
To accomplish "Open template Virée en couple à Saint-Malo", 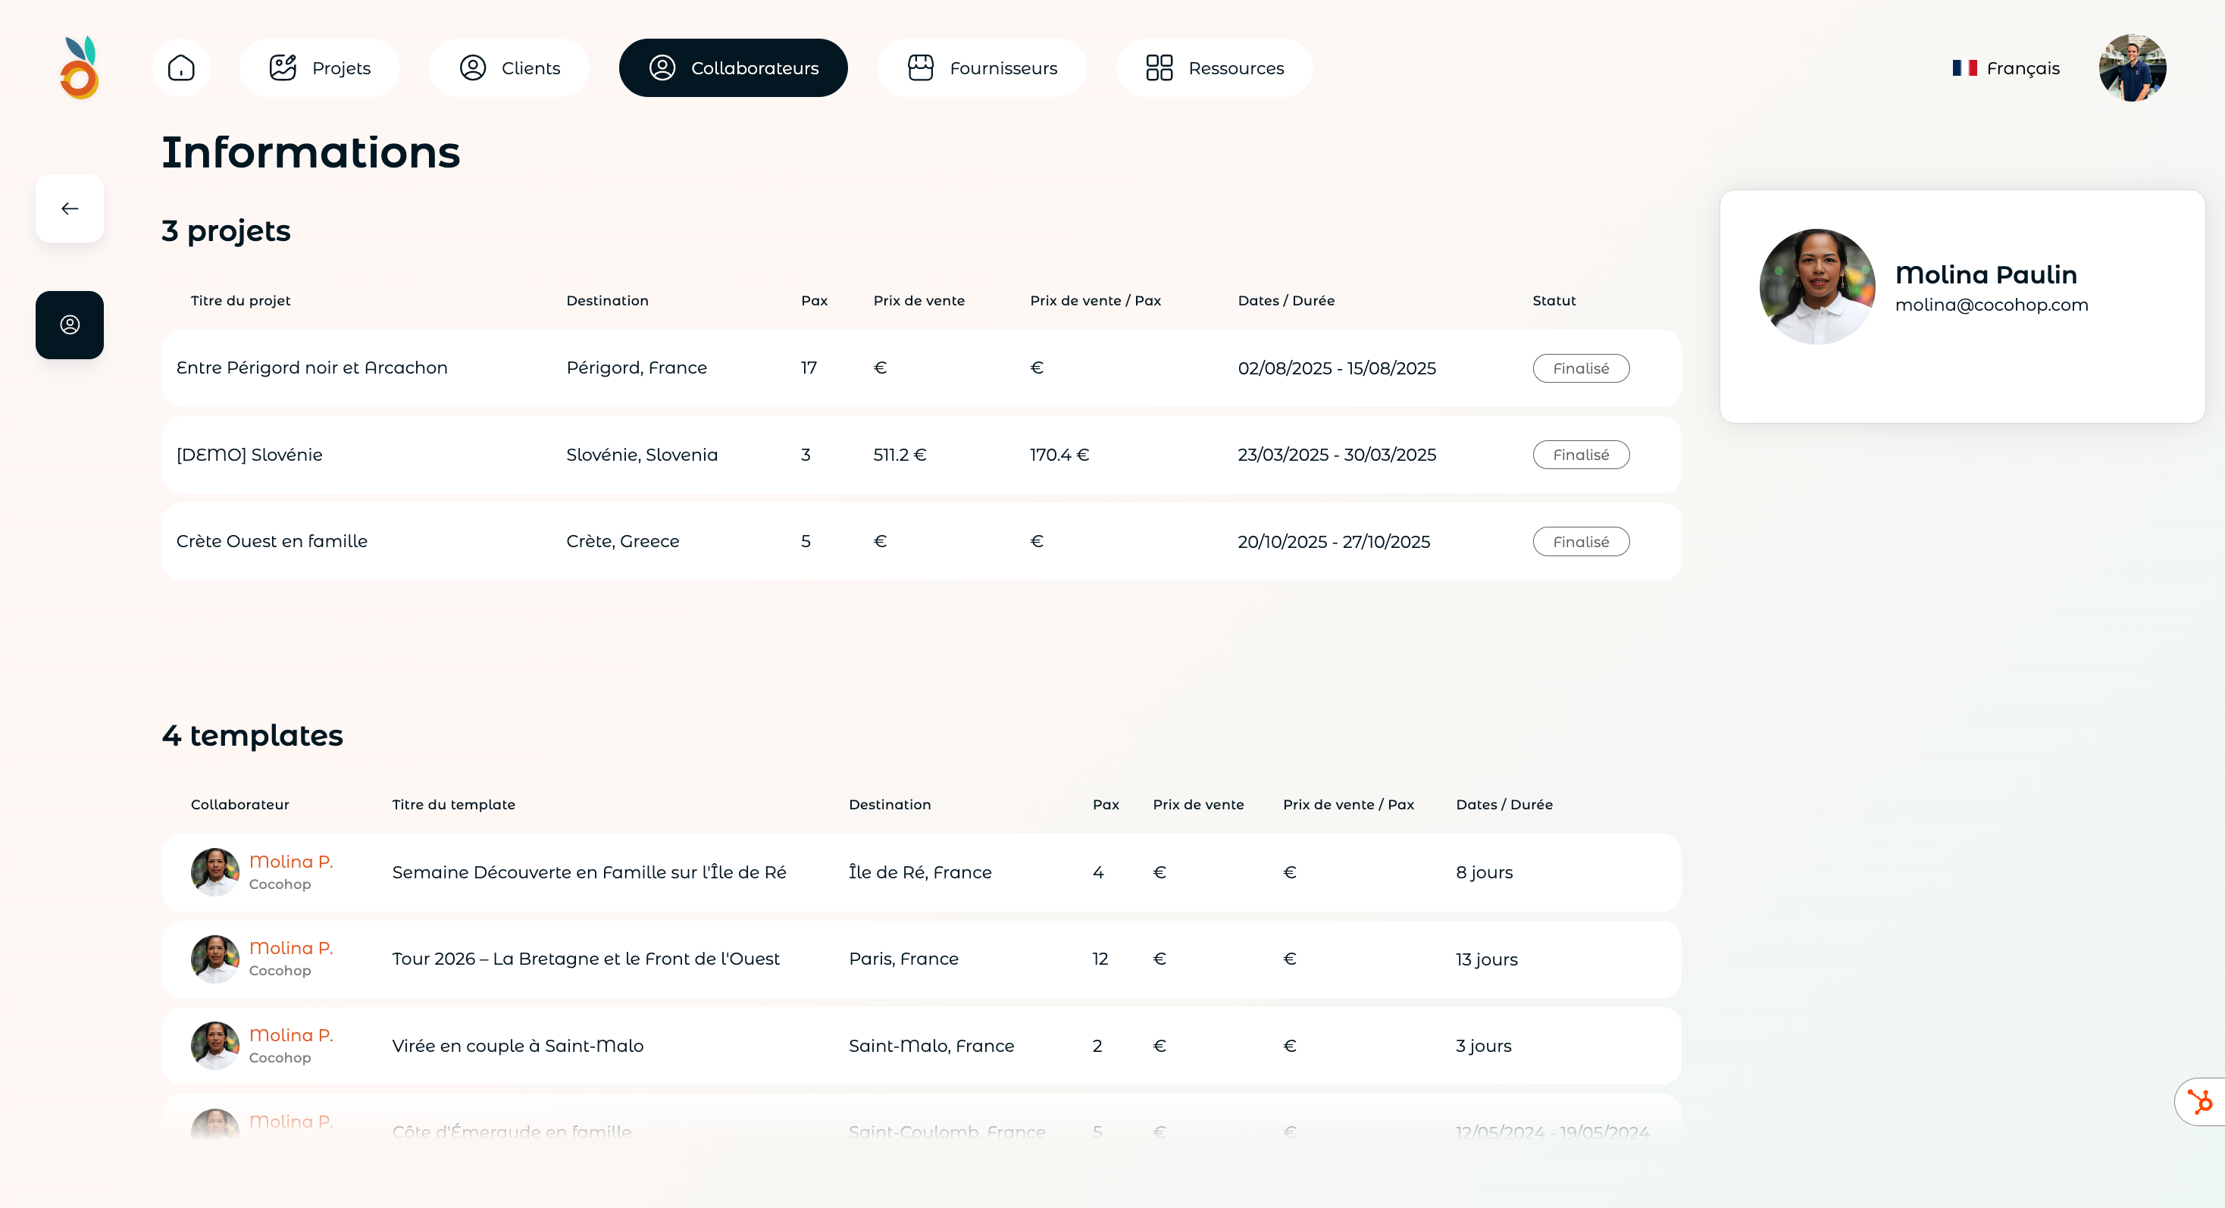I will click(518, 1046).
